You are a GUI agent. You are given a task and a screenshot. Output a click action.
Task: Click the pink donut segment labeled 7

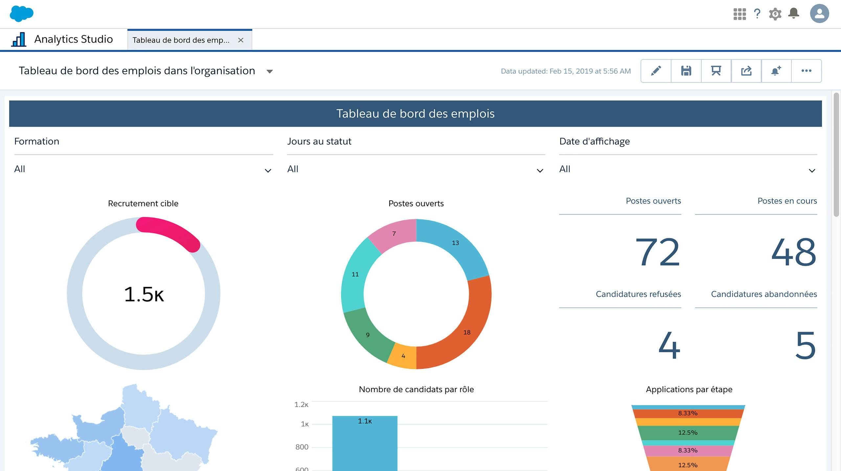(x=394, y=234)
